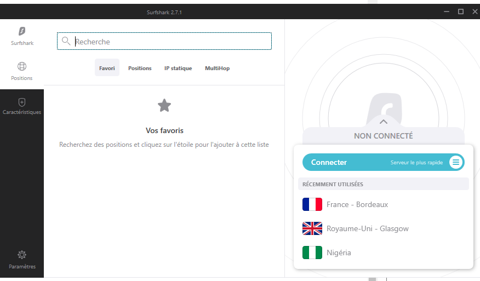Switch to the MultiHop tab
Image resolution: width=480 pixels, height=281 pixels.
click(218, 68)
